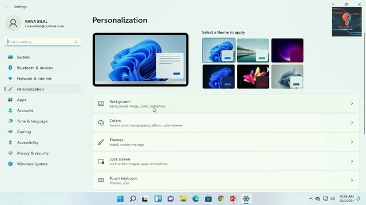Launch Microsoft Edge from taskbar

[x=196, y=199]
